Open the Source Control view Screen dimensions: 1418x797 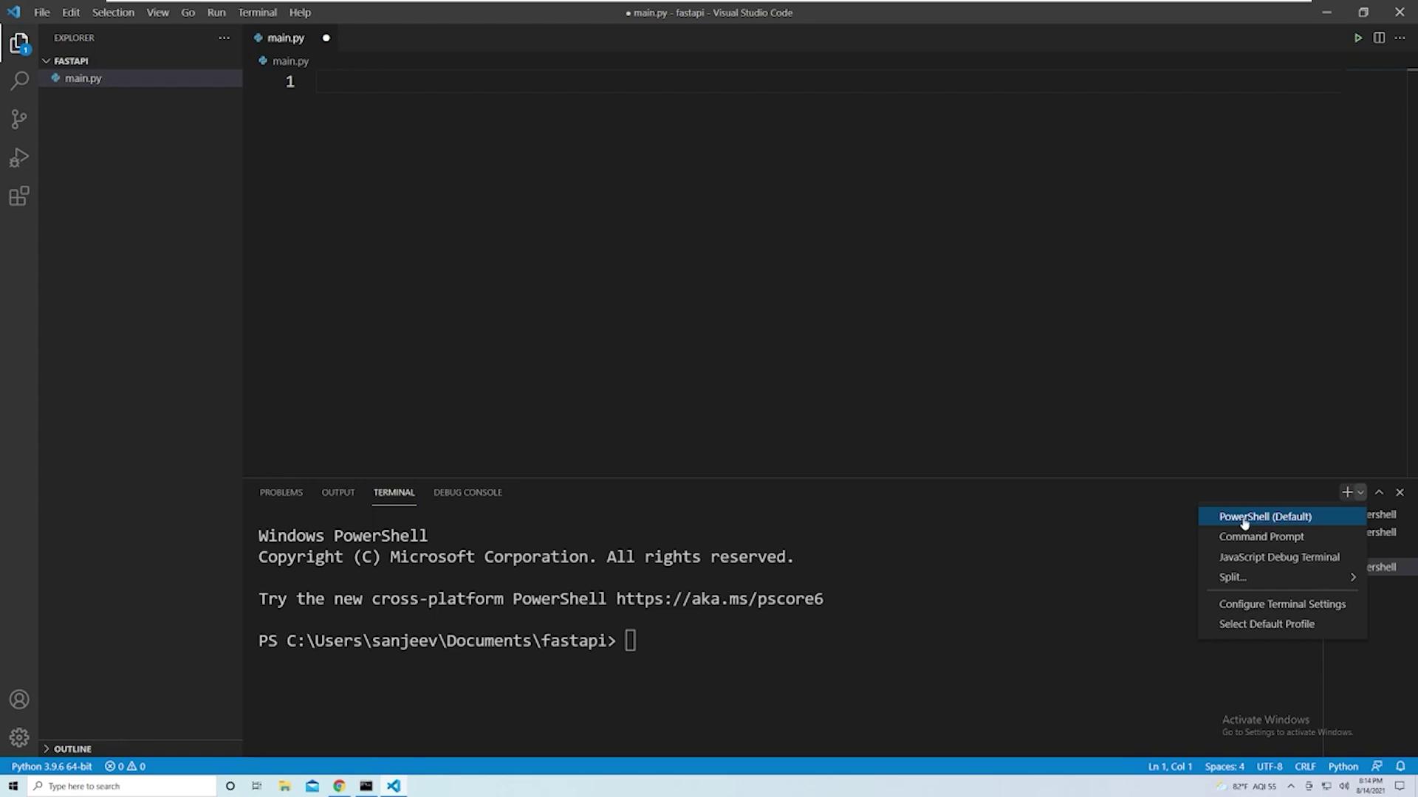19,119
